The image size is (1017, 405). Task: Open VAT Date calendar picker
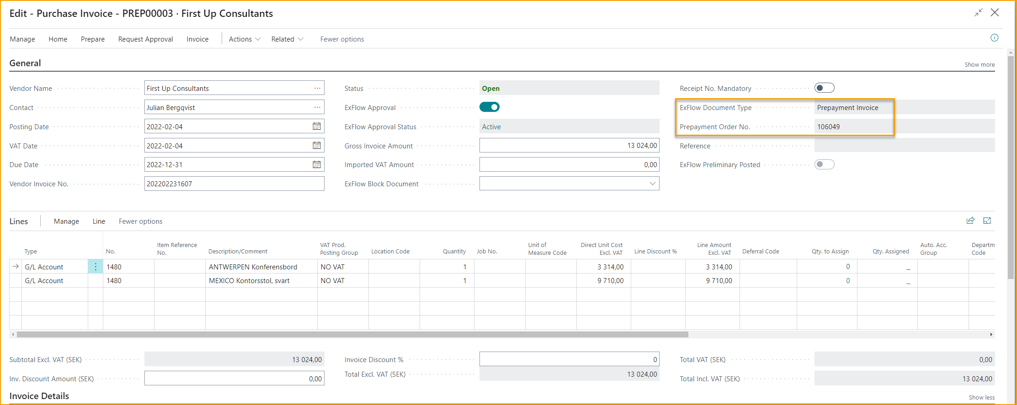tap(316, 145)
